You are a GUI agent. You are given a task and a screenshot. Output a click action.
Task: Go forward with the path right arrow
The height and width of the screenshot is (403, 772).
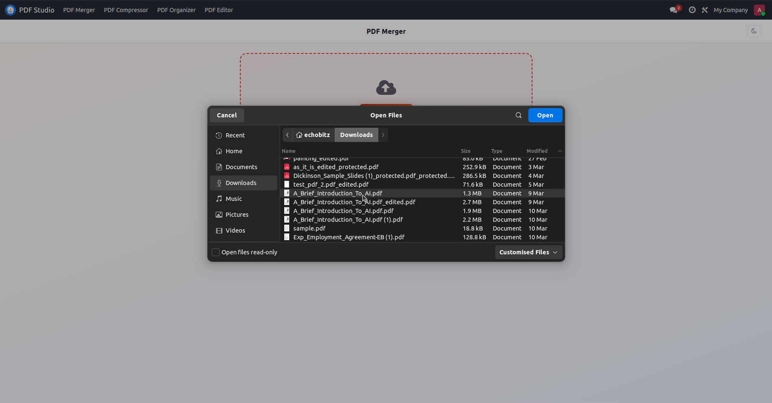pos(383,135)
